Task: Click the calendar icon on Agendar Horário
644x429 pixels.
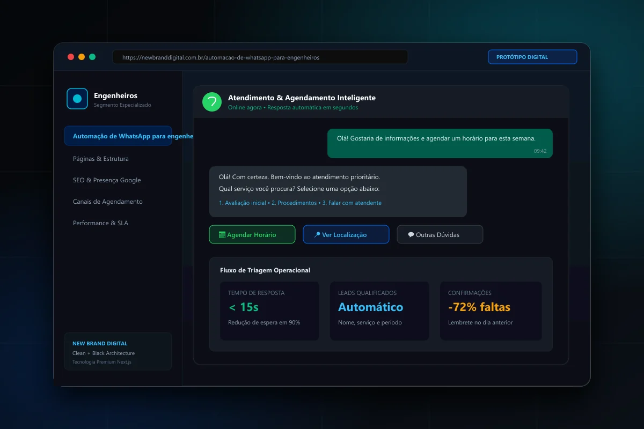Action: (222, 235)
